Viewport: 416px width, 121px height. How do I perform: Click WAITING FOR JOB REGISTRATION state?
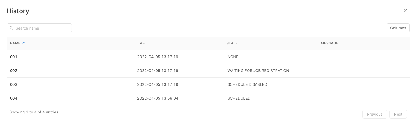tap(258, 71)
